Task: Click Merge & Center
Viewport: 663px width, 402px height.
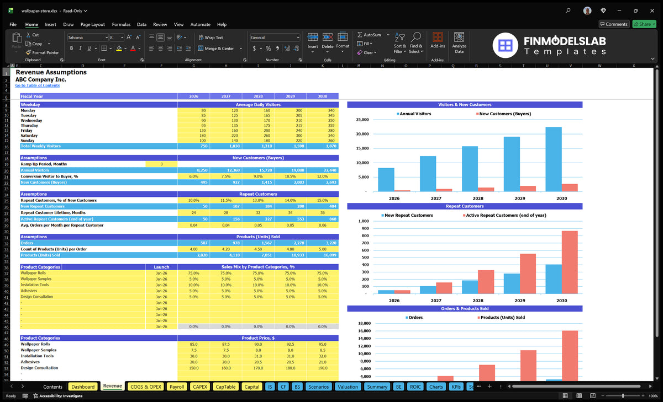Action: [216, 49]
